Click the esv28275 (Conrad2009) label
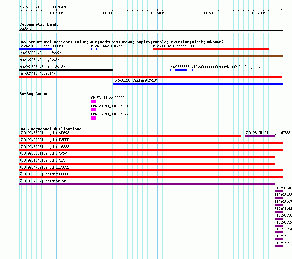 40,53
